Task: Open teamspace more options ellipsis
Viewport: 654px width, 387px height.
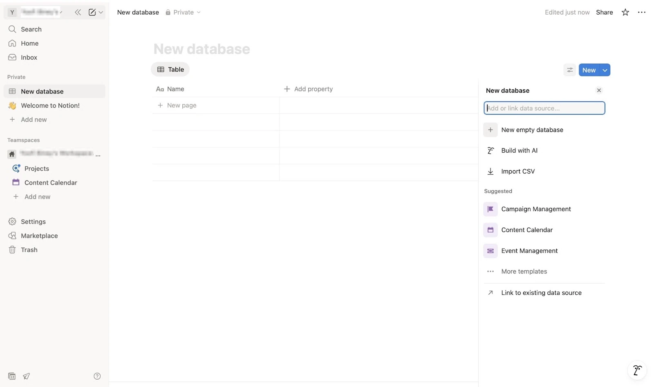Action: click(98, 154)
